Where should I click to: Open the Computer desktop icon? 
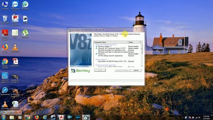tap(5, 5)
